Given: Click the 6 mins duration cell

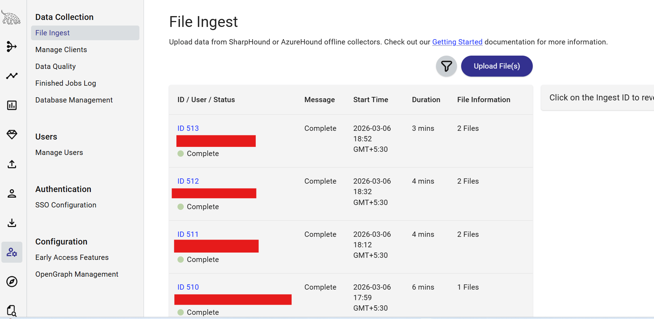Looking at the screenshot, I should pyautogui.click(x=423, y=287).
